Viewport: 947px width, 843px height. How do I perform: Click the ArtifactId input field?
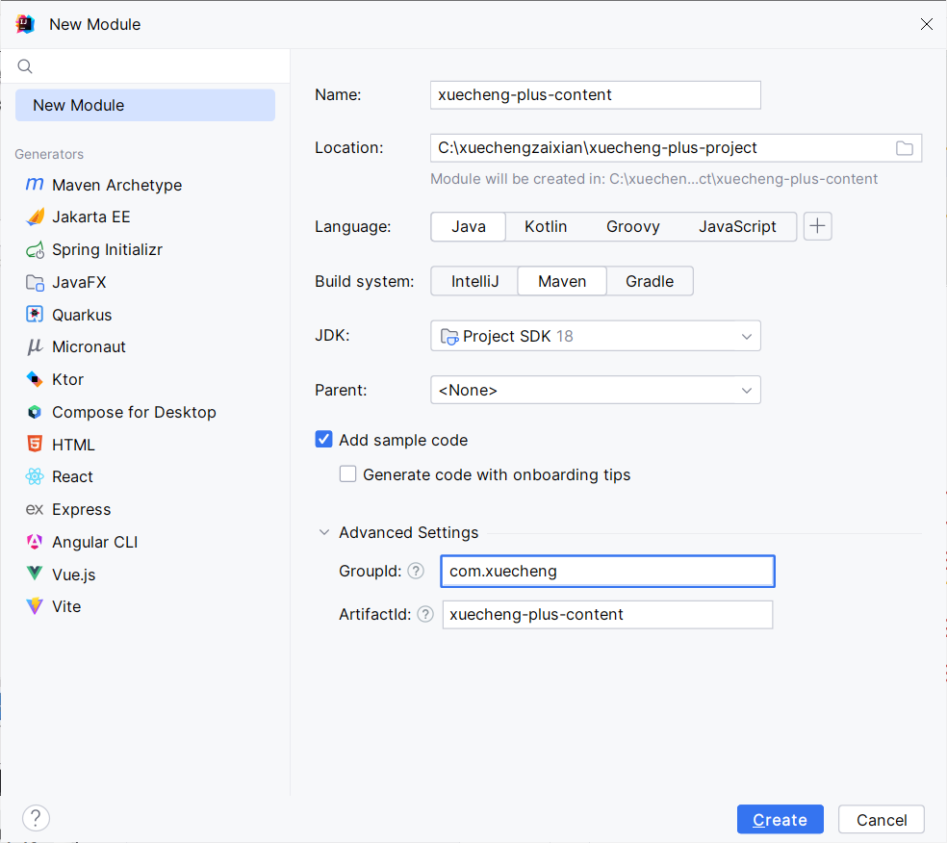pyautogui.click(x=607, y=615)
